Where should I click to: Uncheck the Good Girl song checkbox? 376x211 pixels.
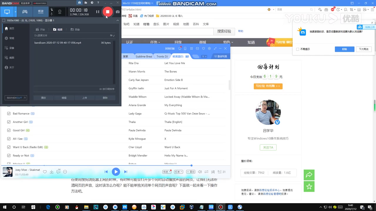9,130
